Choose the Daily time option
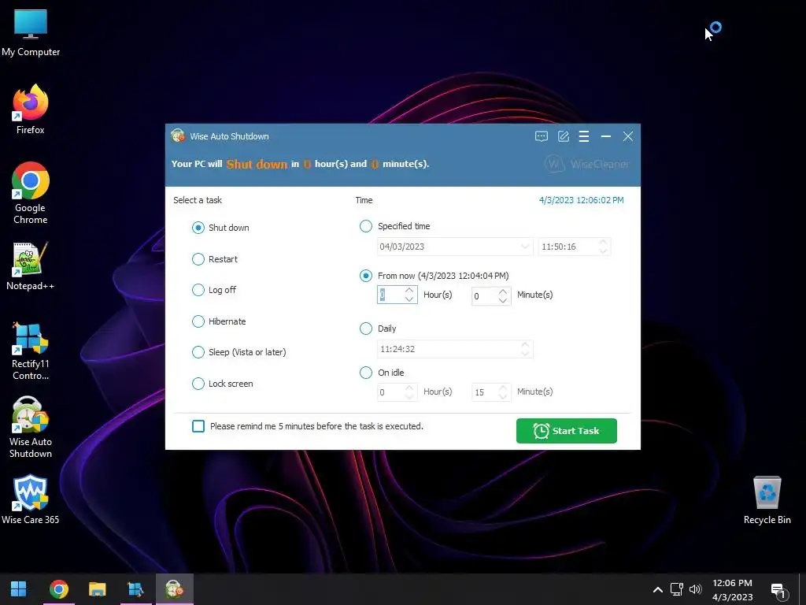The height and width of the screenshot is (605, 806). point(378,328)
